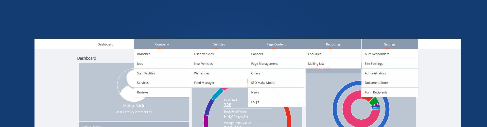Choose Services from Company menu
This screenshot has height=127, width=487.
point(162,83)
